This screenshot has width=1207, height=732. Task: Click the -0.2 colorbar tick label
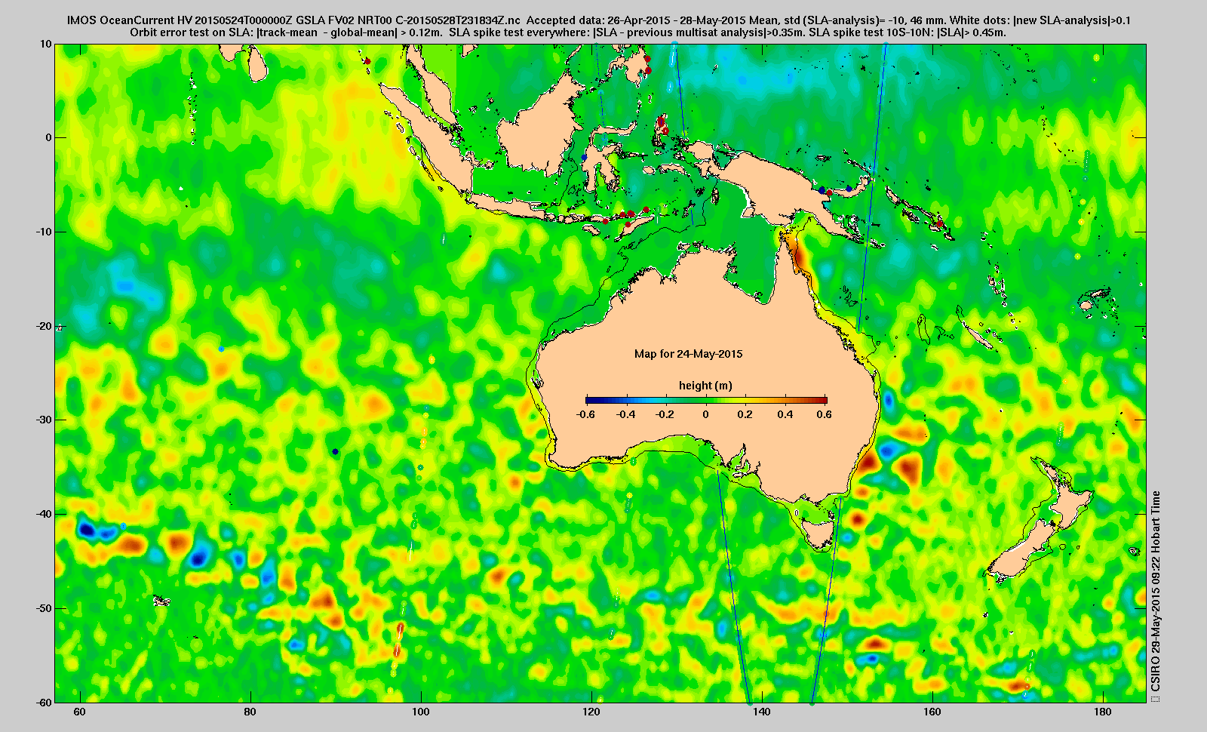(665, 414)
